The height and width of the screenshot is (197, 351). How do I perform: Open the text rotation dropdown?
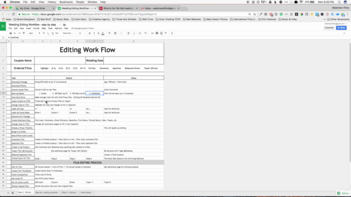click(x=146, y=33)
